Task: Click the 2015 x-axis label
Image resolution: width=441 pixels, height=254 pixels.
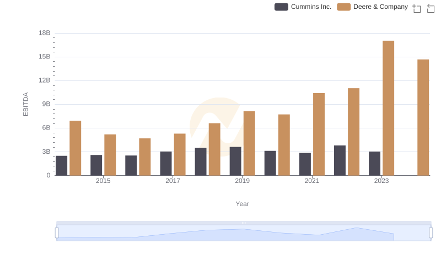Action: pyautogui.click(x=103, y=181)
